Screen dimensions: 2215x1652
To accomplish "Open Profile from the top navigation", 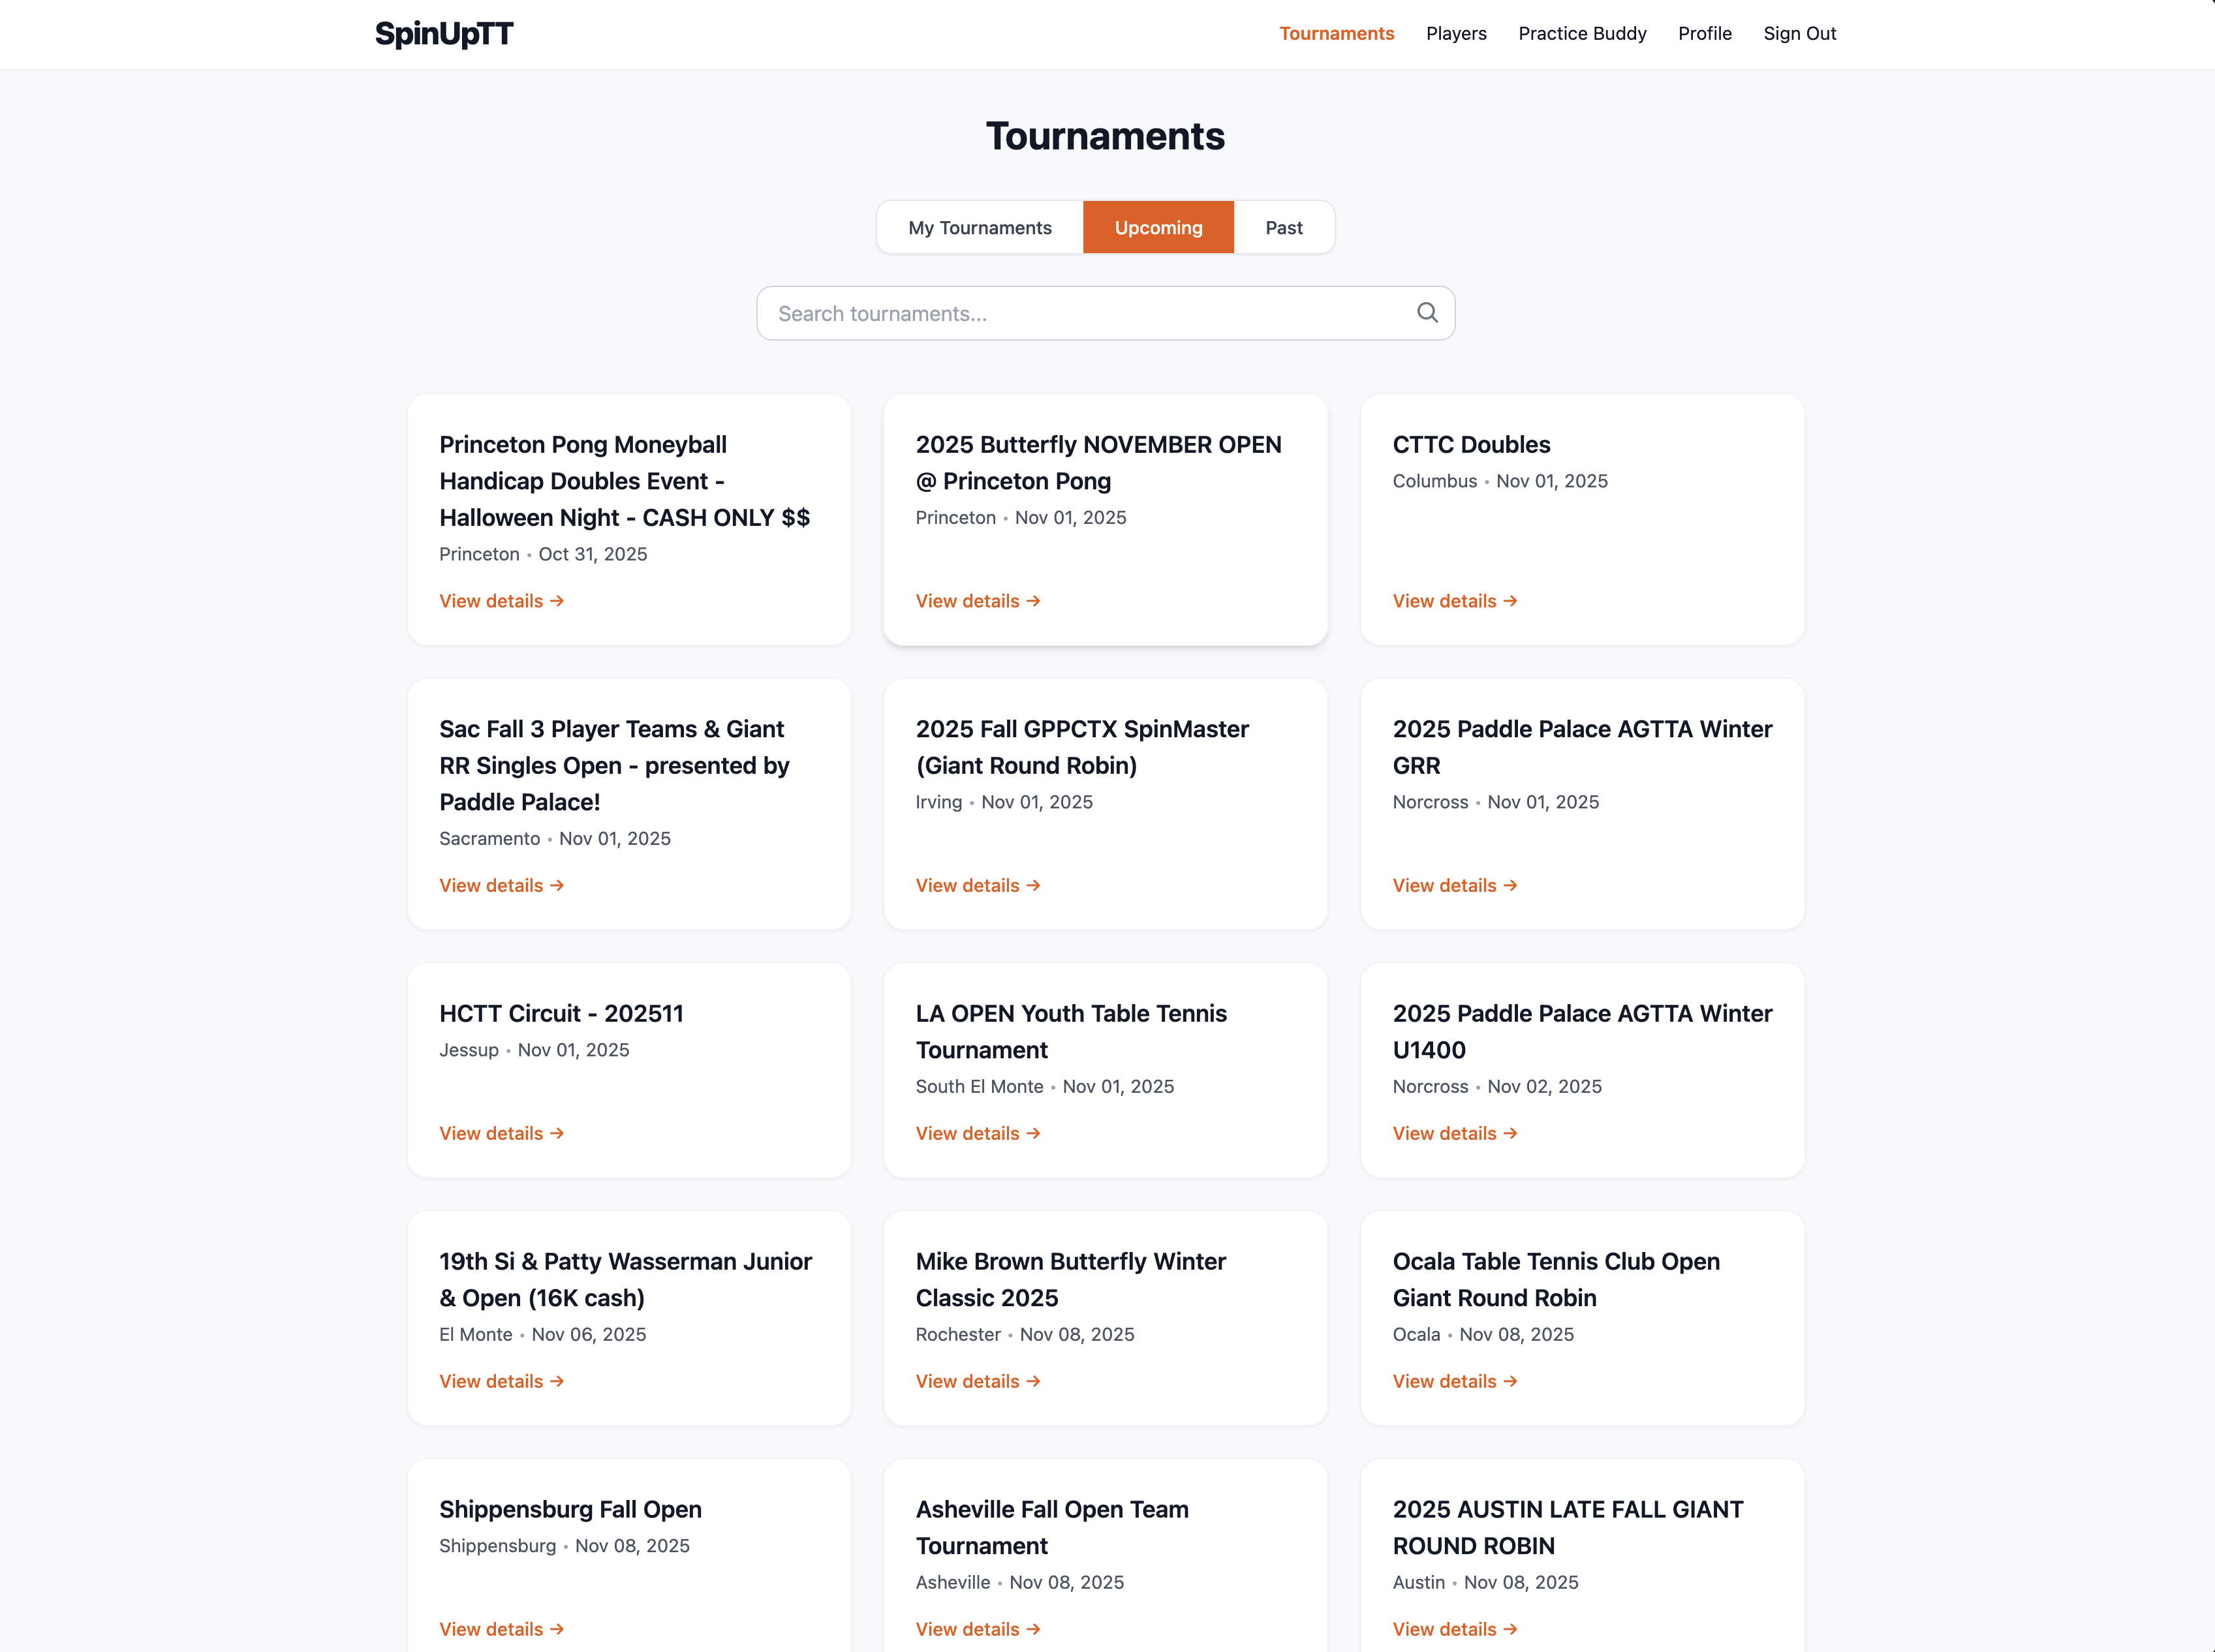I will [x=1704, y=34].
